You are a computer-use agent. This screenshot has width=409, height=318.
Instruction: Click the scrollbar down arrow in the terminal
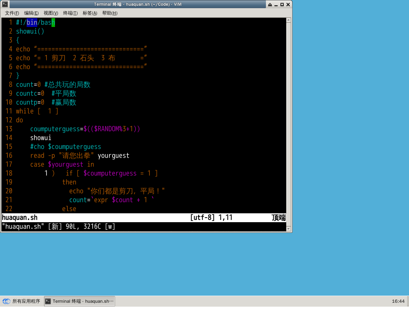289,229
